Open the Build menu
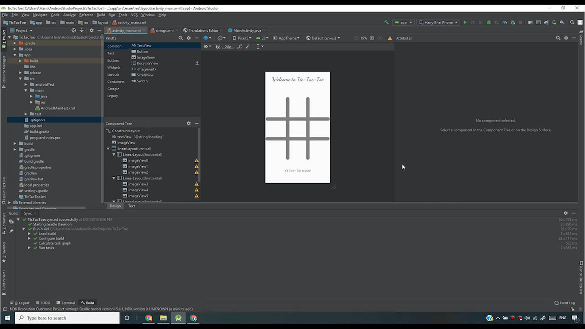585x329 pixels. [101, 15]
